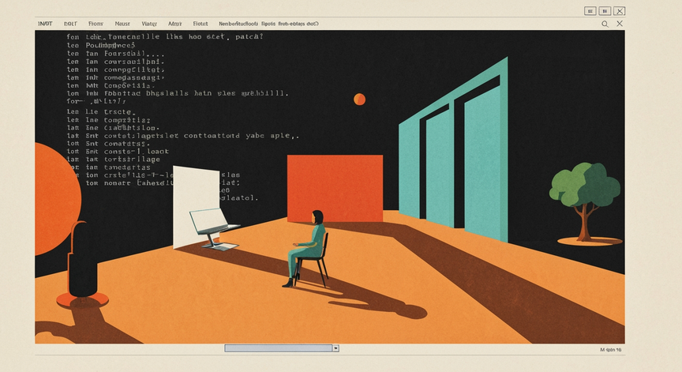Screen dimensions: 682x372
Task: Close the panel with the menu-bar X
Action: click(620, 24)
